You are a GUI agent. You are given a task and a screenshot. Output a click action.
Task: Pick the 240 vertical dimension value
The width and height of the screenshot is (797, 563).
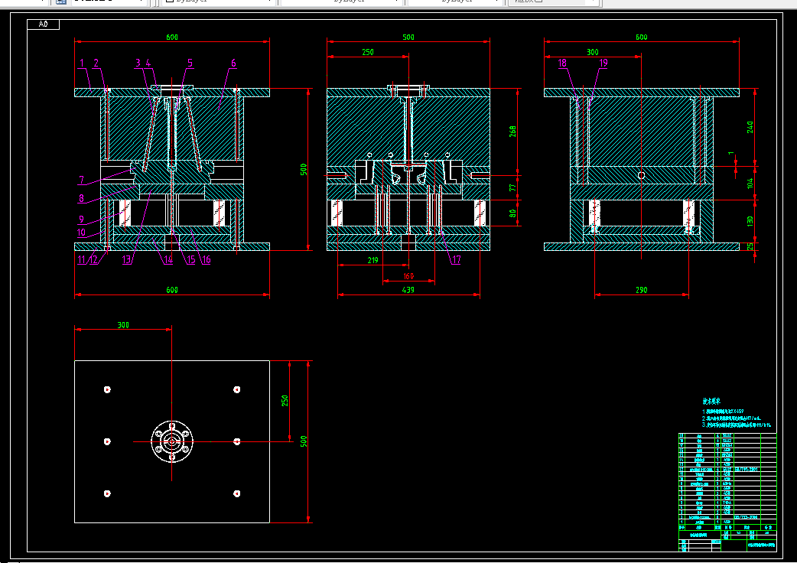(750, 127)
